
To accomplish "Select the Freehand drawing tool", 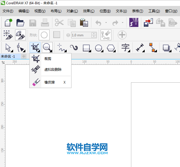I will (62, 47).
